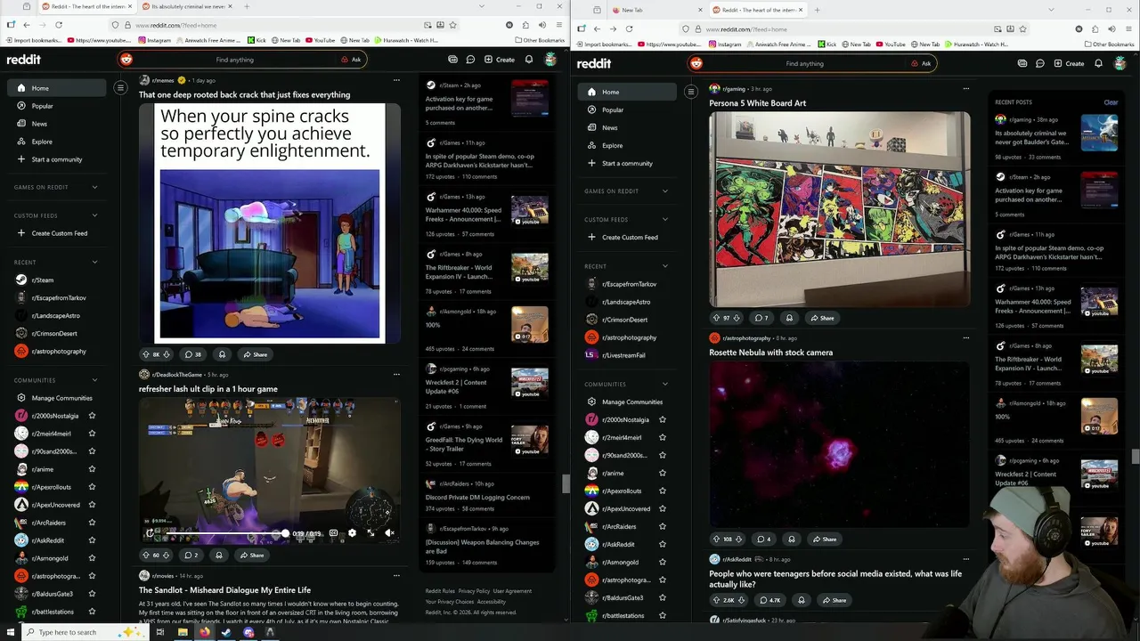This screenshot has width=1140, height=641.
Task: Click Find anything search box, left window
Action: 235,60
